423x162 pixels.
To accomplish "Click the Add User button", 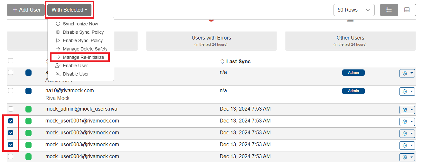I will (26, 10).
